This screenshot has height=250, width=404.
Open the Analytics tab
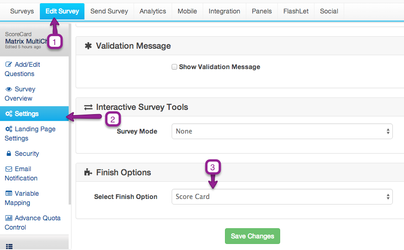click(153, 11)
